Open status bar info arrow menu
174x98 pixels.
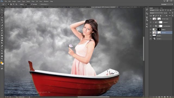tap(29, 97)
